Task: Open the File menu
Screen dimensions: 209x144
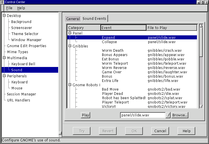Action: pyautogui.click(x=9, y=8)
